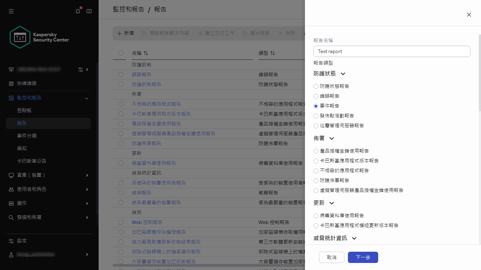The height and width of the screenshot is (270, 481).
Task: Sort reports using 名稱 column sort arrows
Action: tap(145, 53)
